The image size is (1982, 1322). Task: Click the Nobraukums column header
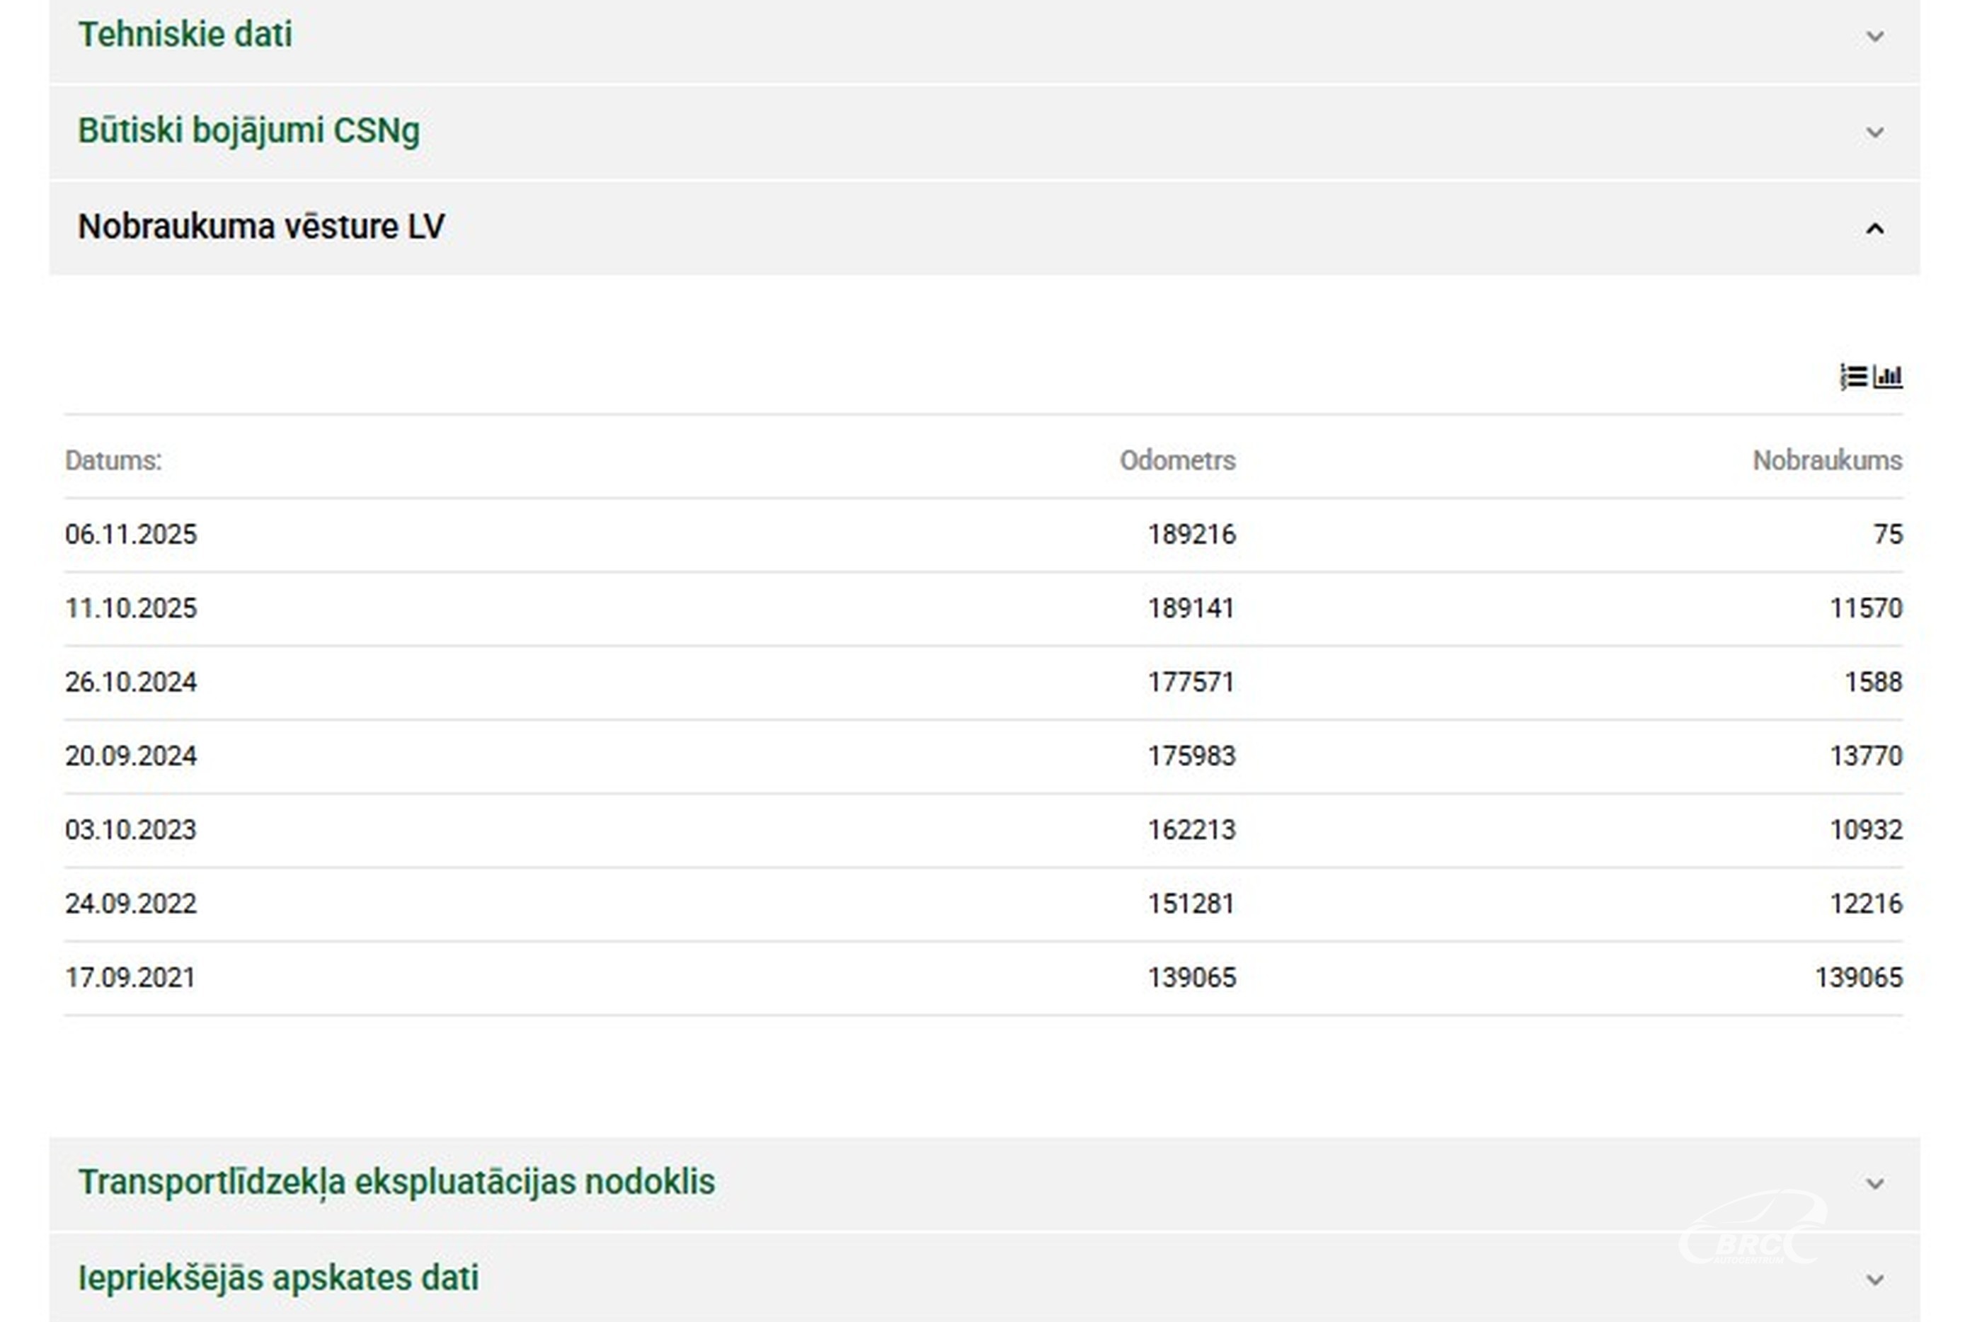[x=1827, y=460]
